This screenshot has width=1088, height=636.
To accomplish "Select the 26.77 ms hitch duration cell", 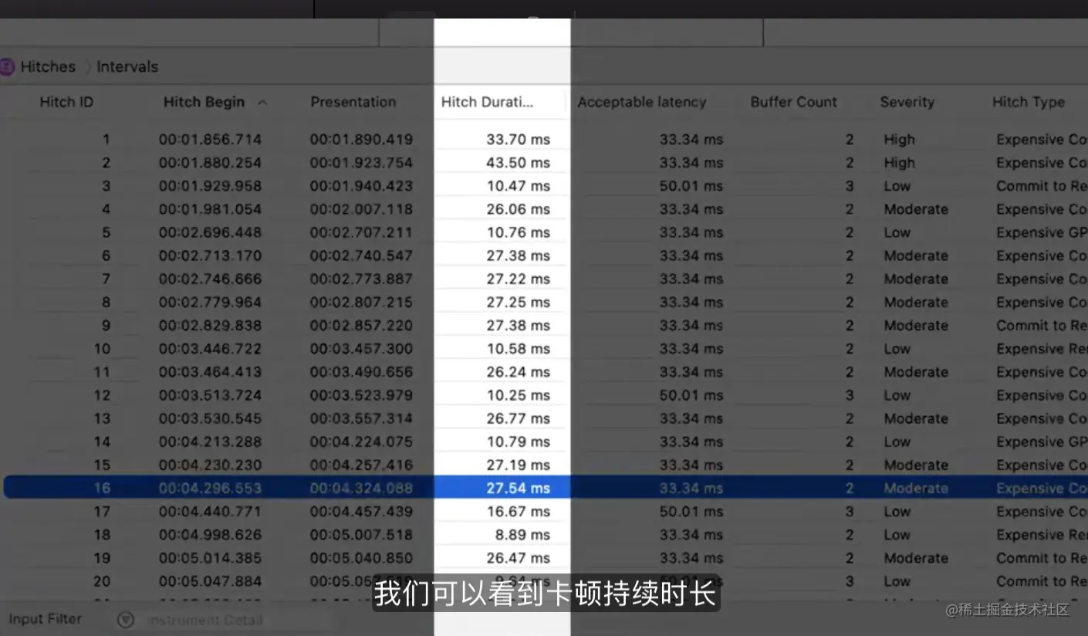I will tap(518, 418).
